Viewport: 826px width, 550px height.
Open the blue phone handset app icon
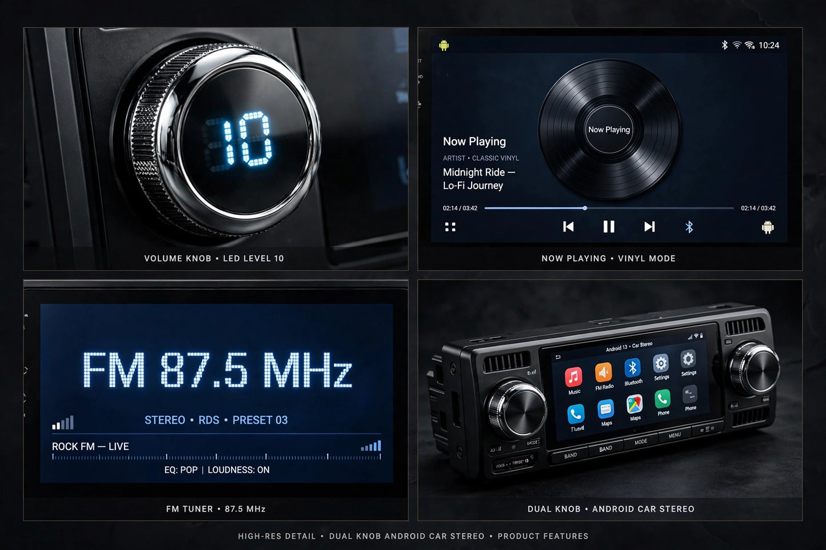[576, 414]
